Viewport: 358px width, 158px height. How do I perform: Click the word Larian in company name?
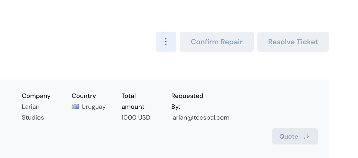click(30, 107)
